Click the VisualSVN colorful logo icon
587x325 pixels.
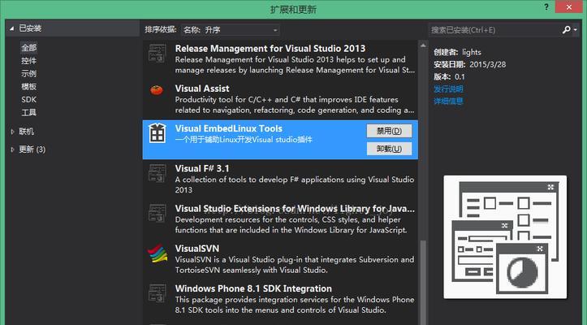pyautogui.click(x=158, y=253)
